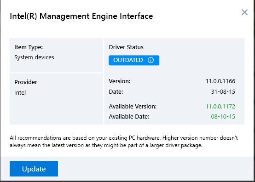
Task: Click the Provider label
Action: point(26,82)
